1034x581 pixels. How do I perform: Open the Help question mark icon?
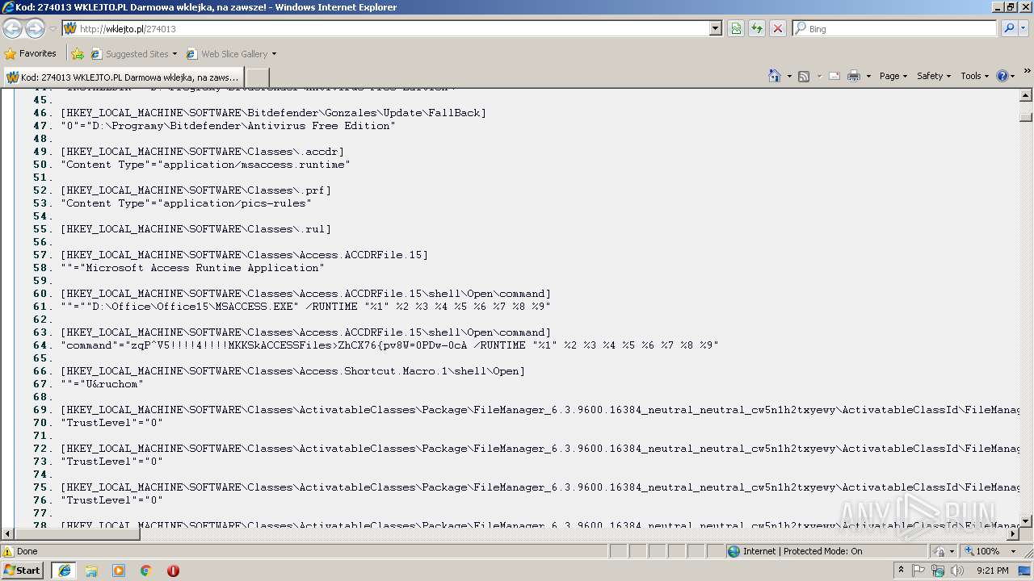[x=1002, y=76]
